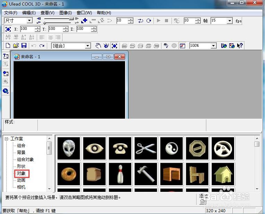The image size is (265, 214).
Task: Open the [组合] object list dropdown
Action: (x=88, y=46)
